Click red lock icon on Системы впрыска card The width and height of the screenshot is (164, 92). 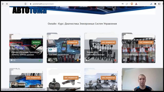pos(153,60)
